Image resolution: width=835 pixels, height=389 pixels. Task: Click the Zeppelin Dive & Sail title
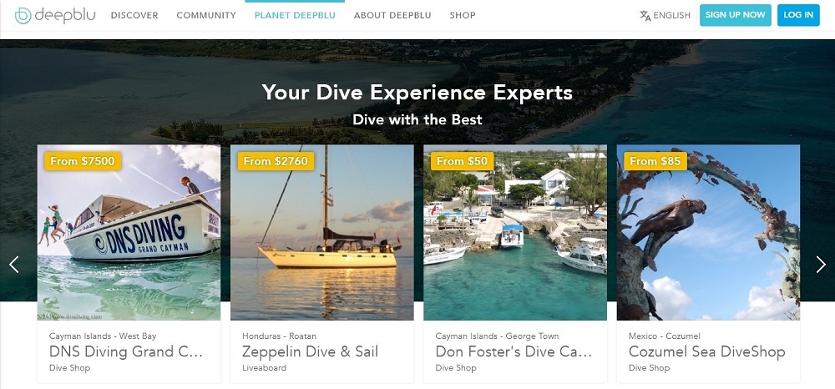[x=310, y=351]
